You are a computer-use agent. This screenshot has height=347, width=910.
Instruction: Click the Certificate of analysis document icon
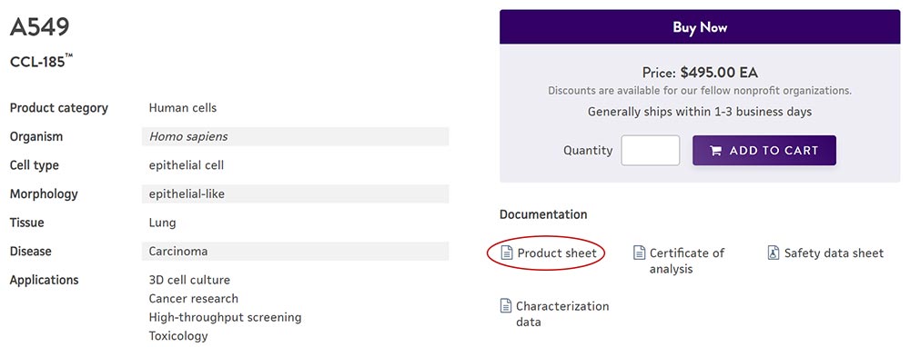coord(639,253)
